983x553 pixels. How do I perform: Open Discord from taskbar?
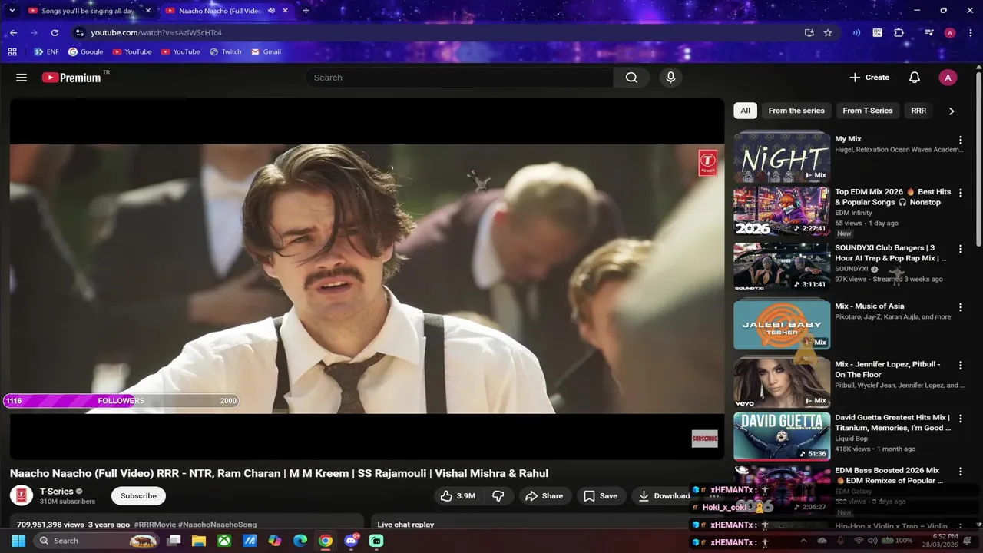(x=352, y=541)
